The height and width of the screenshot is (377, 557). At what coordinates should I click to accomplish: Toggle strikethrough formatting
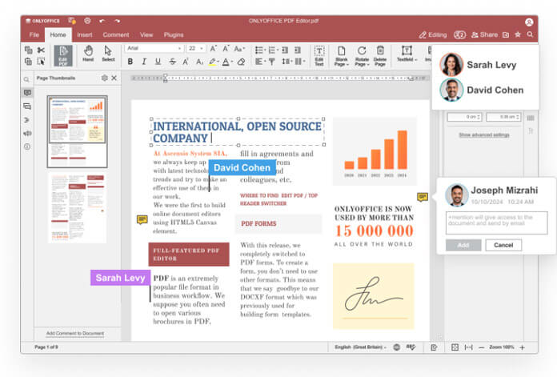(172, 62)
